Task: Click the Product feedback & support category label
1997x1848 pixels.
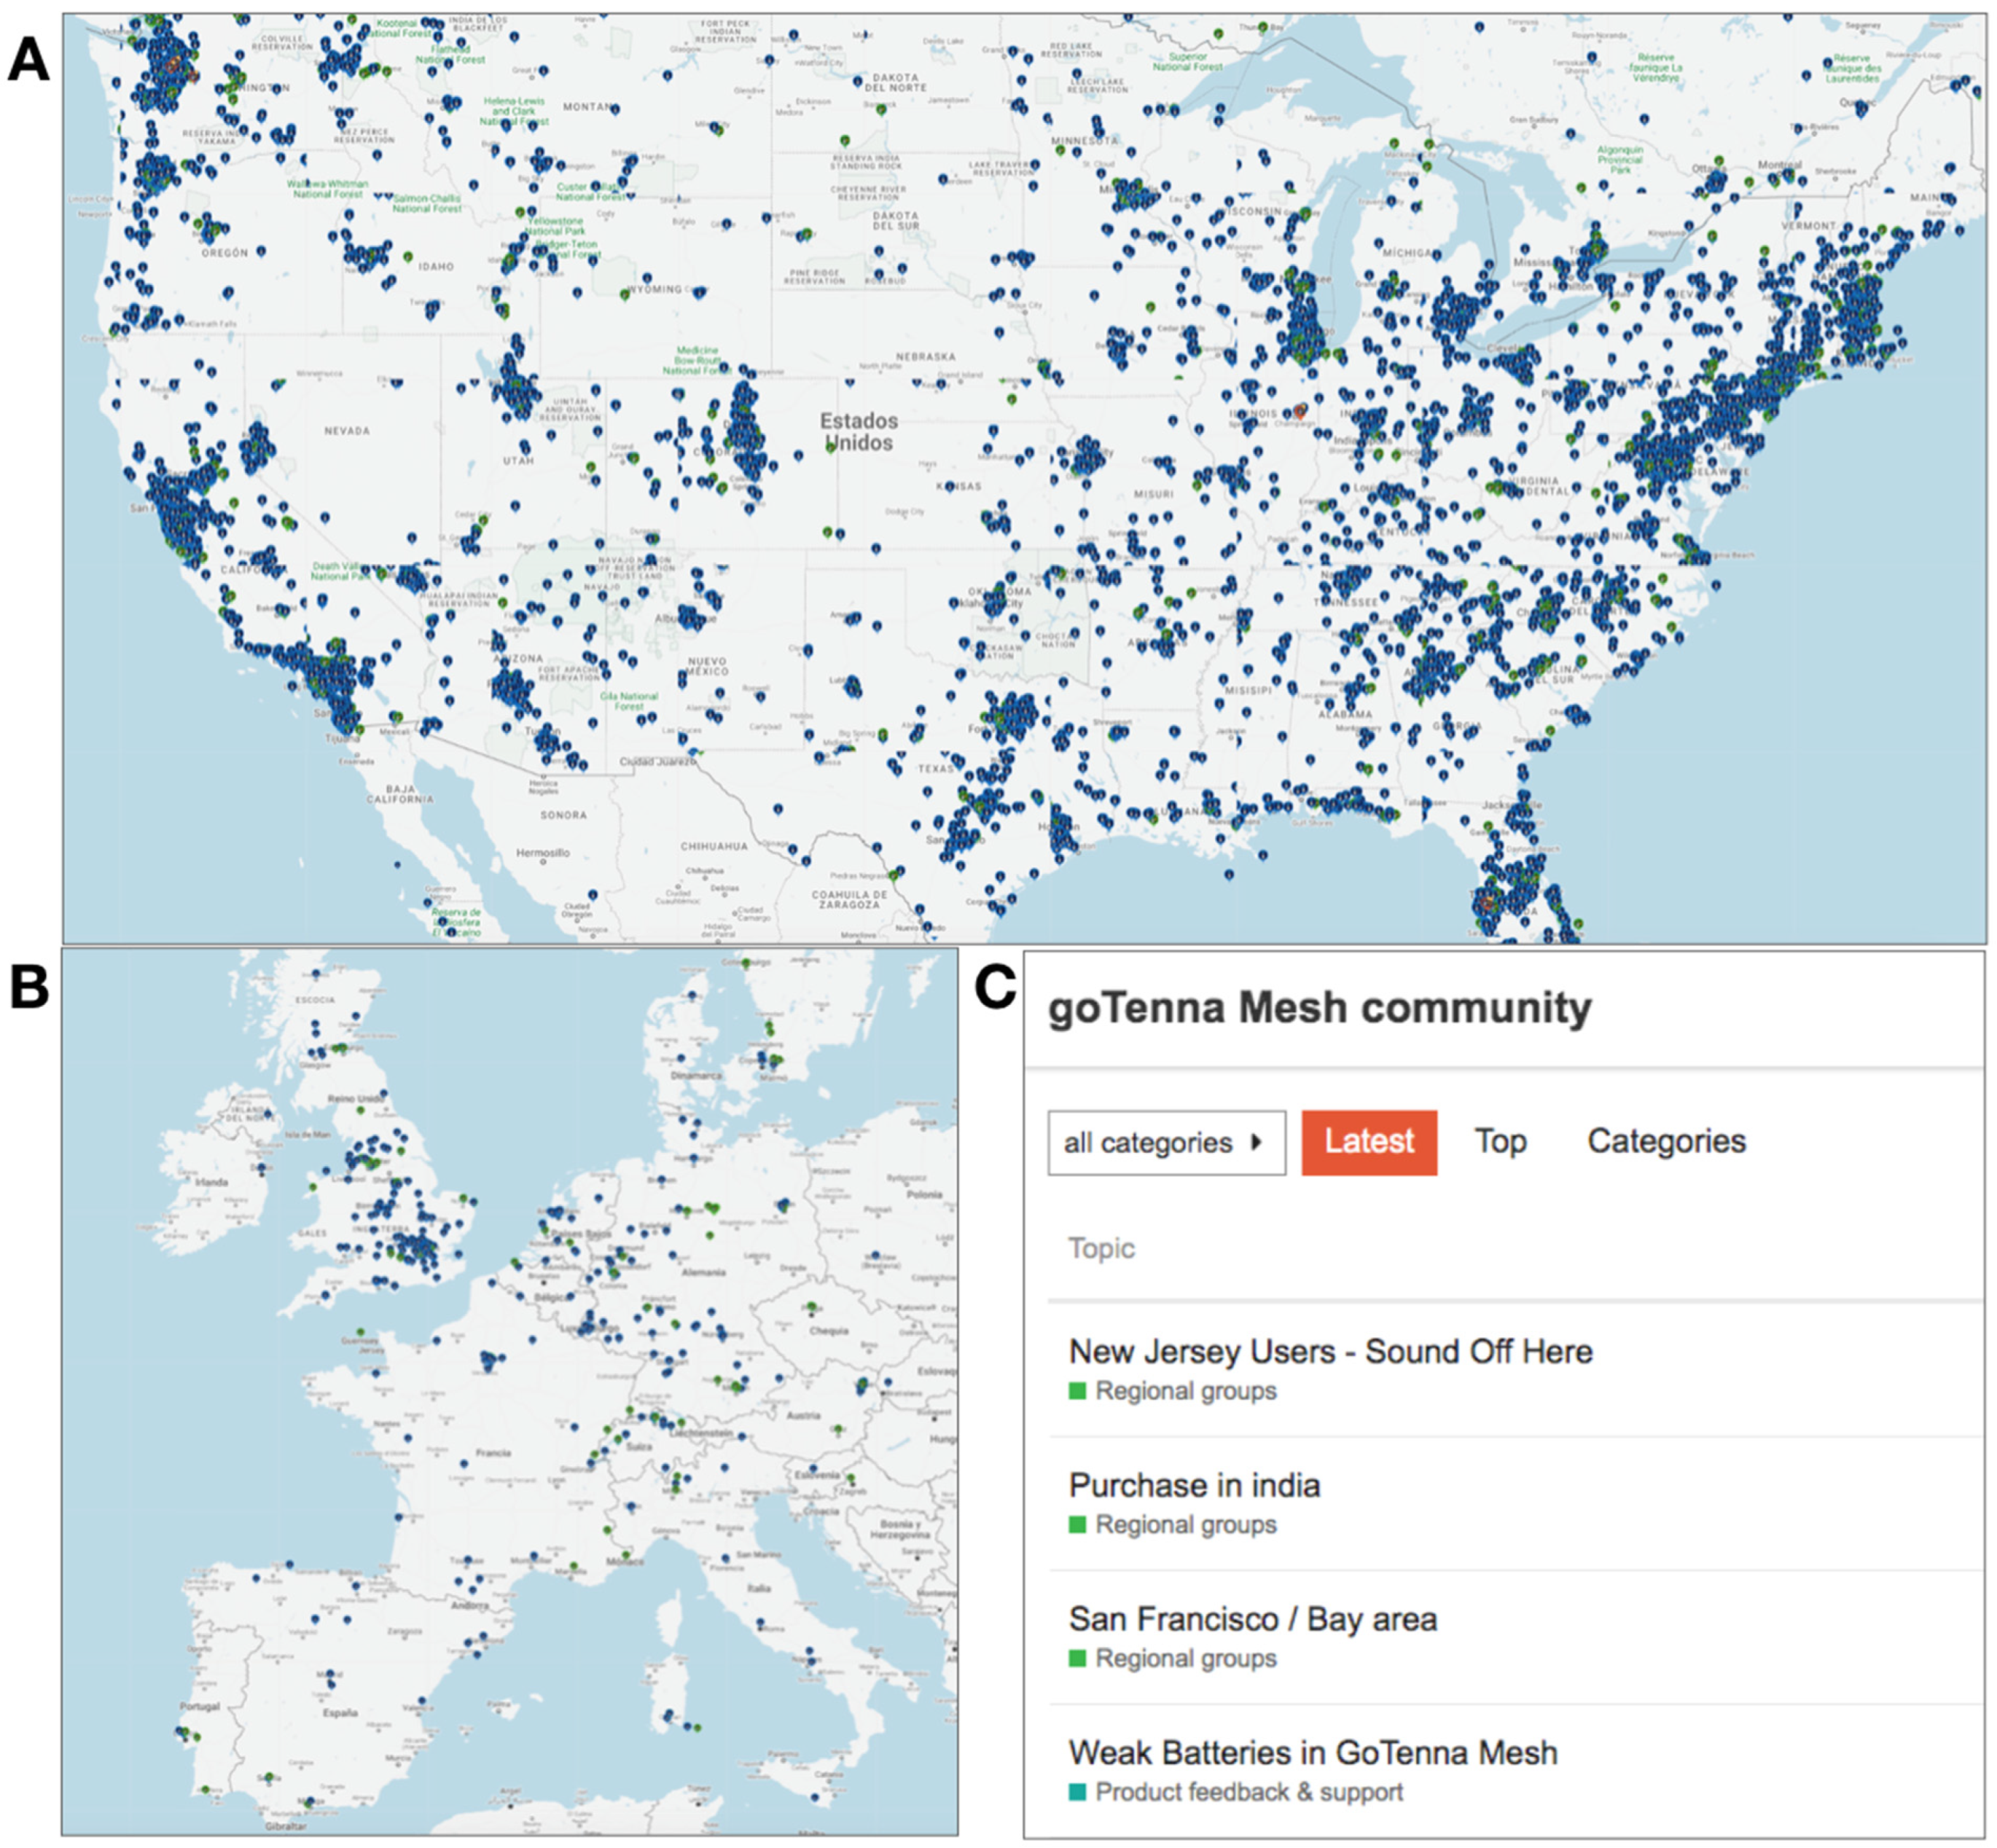Action: point(1249,1792)
